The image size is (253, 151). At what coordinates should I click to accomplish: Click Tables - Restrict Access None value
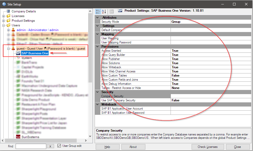tap(211, 88)
